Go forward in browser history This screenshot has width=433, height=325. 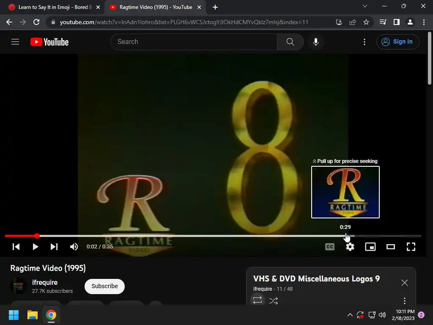point(23,22)
